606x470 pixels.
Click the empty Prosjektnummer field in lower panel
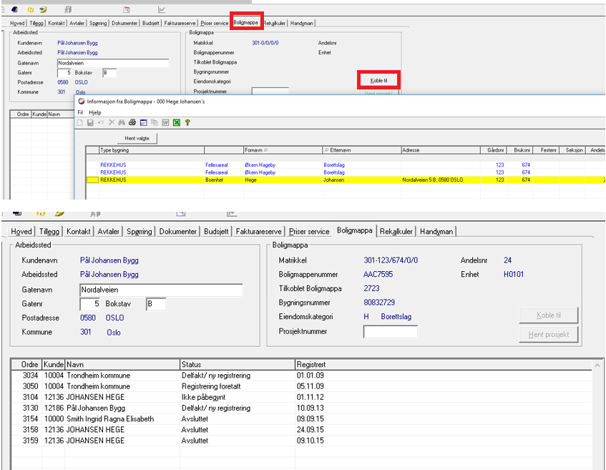[390, 332]
